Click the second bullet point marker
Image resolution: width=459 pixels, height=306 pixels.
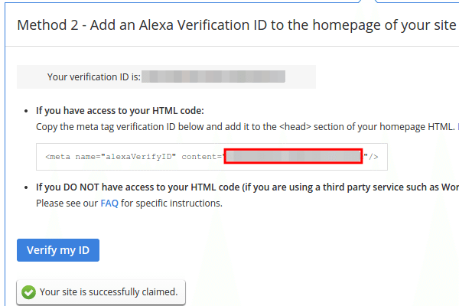pos(26,187)
